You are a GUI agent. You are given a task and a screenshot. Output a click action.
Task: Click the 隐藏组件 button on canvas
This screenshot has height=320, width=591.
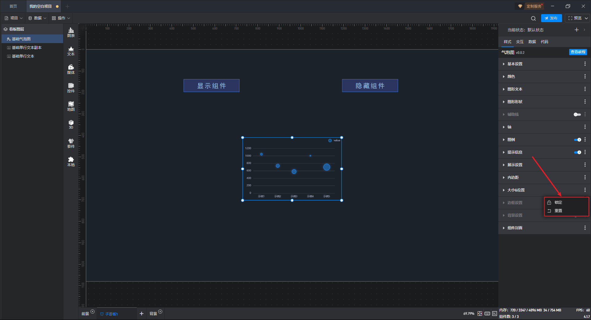click(x=370, y=86)
